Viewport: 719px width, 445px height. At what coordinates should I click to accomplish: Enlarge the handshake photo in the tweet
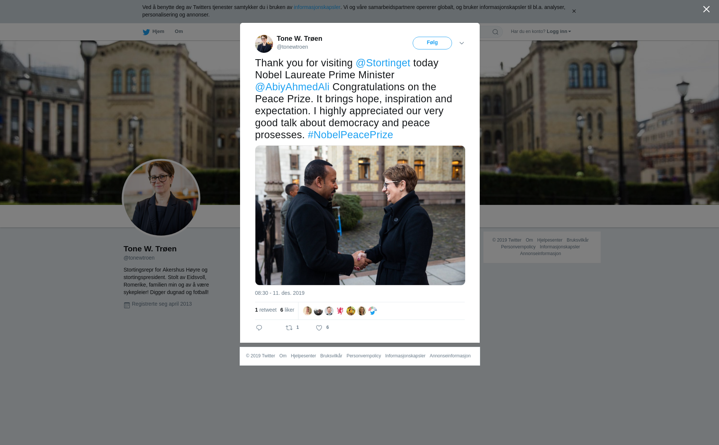coord(360,215)
